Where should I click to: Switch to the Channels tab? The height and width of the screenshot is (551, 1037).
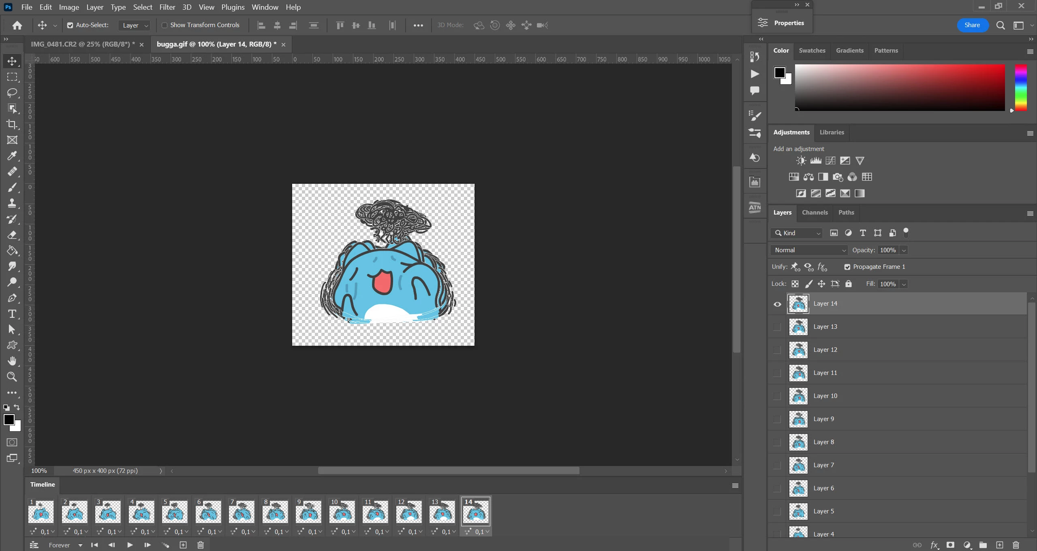815,213
